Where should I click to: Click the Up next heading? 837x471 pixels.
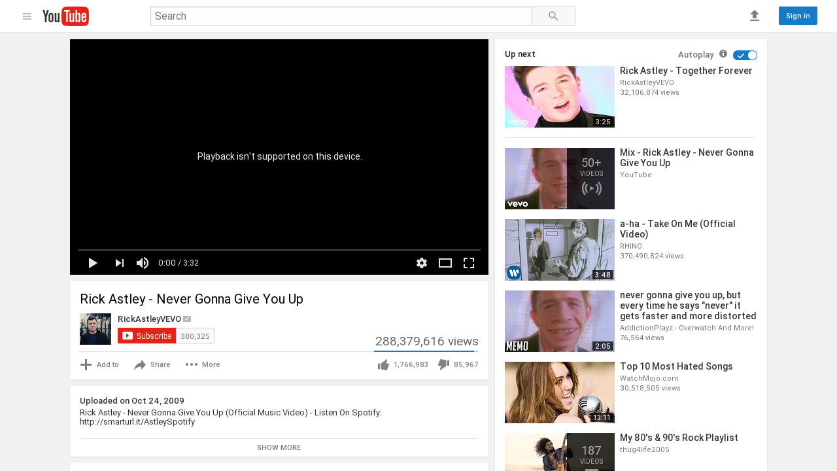point(520,54)
